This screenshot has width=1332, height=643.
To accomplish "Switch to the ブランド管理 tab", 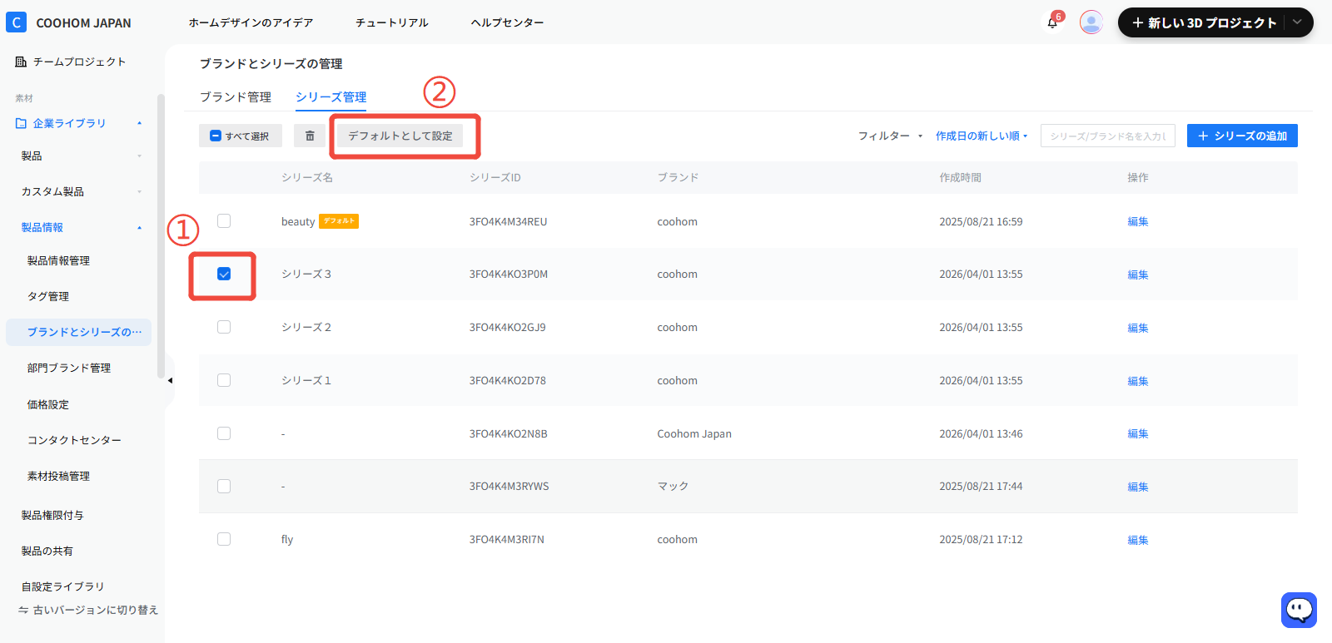I will click(x=236, y=96).
